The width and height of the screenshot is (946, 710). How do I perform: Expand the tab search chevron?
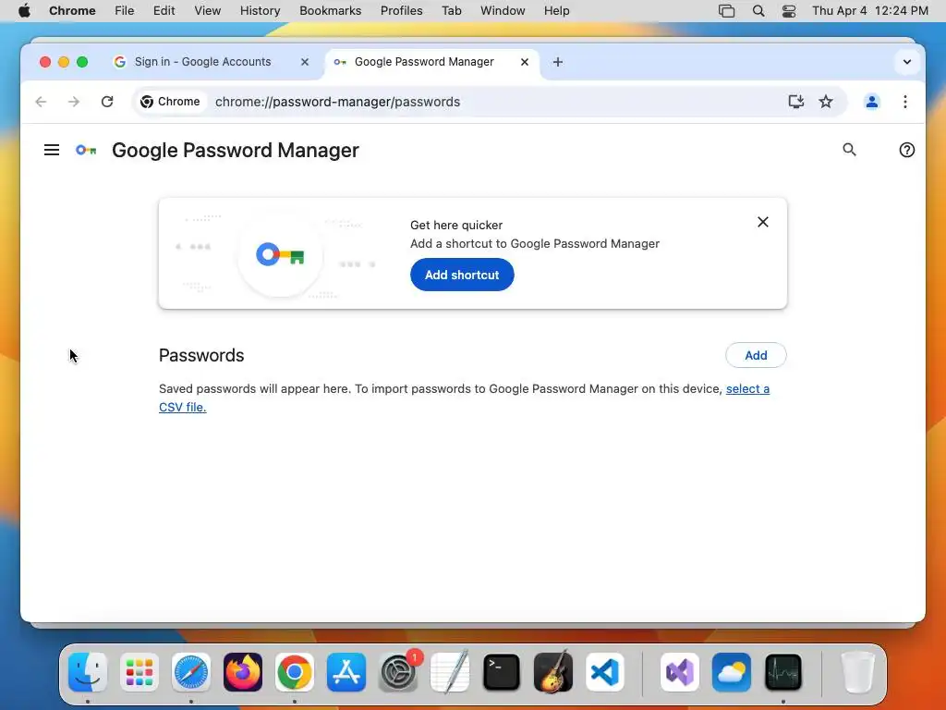pos(907,62)
